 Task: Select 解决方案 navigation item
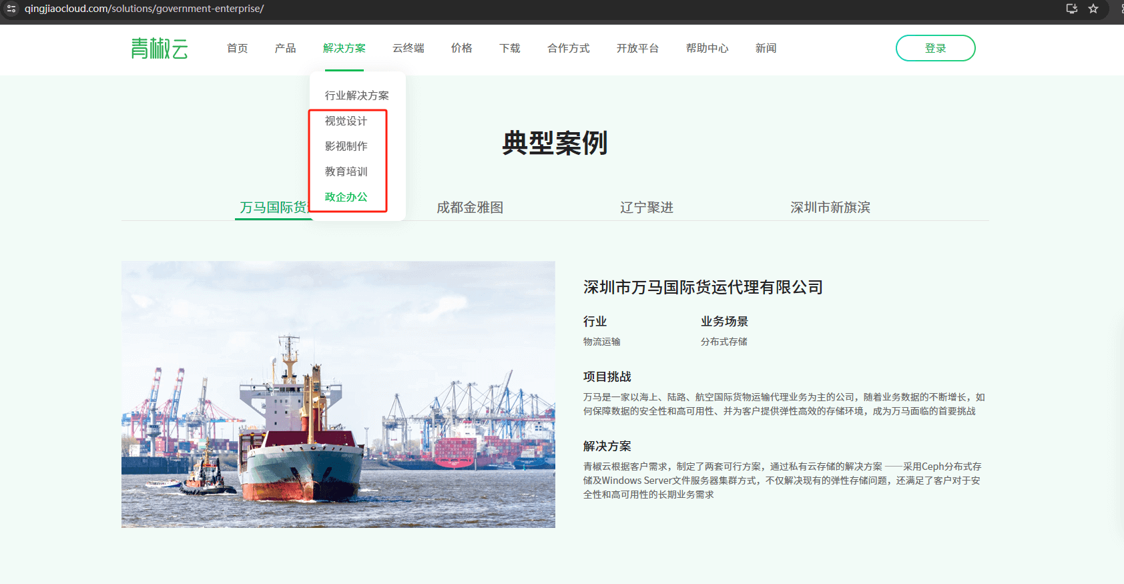(x=344, y=48)
